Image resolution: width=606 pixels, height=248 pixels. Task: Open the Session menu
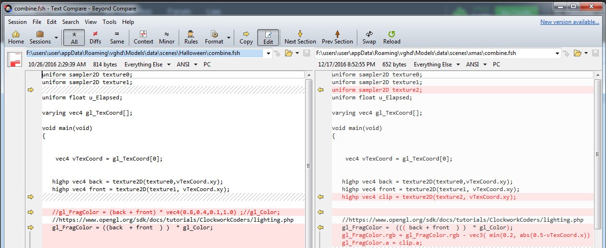pyautogui.click(x=17, y=22)
